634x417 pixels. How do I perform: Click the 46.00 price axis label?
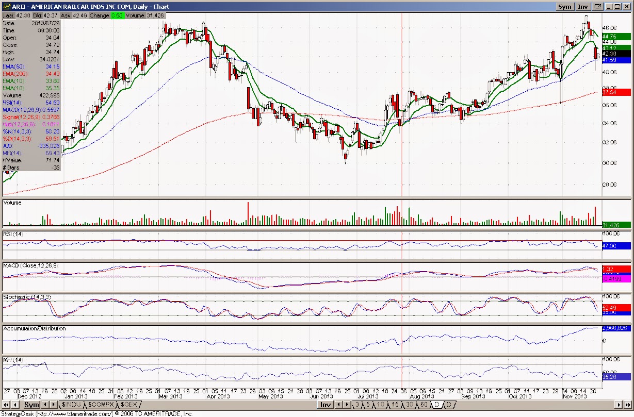click(610, 27)
